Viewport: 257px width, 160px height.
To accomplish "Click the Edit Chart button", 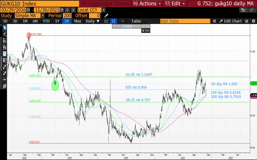I will click(x=231, y=21).
